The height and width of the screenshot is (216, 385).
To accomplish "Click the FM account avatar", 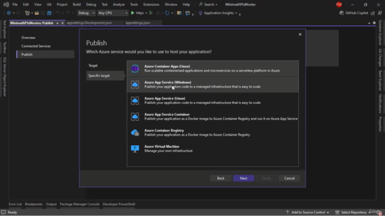I will [x=339, y=4].
